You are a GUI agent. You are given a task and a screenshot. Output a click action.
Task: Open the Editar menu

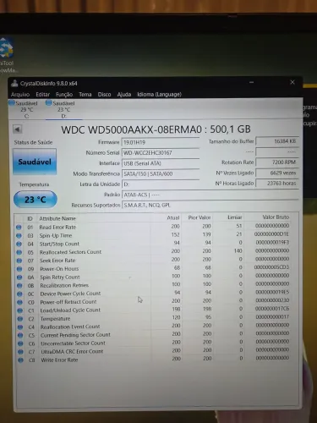(43, 95)
